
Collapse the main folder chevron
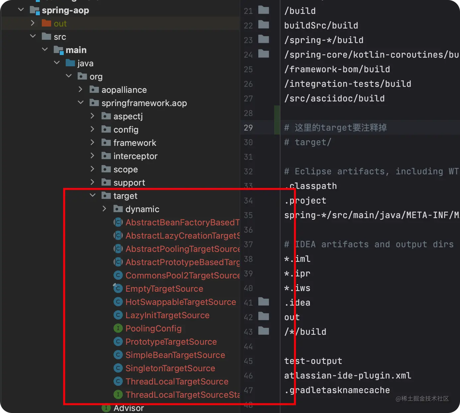pyautogui.click(x=45, y=50)
